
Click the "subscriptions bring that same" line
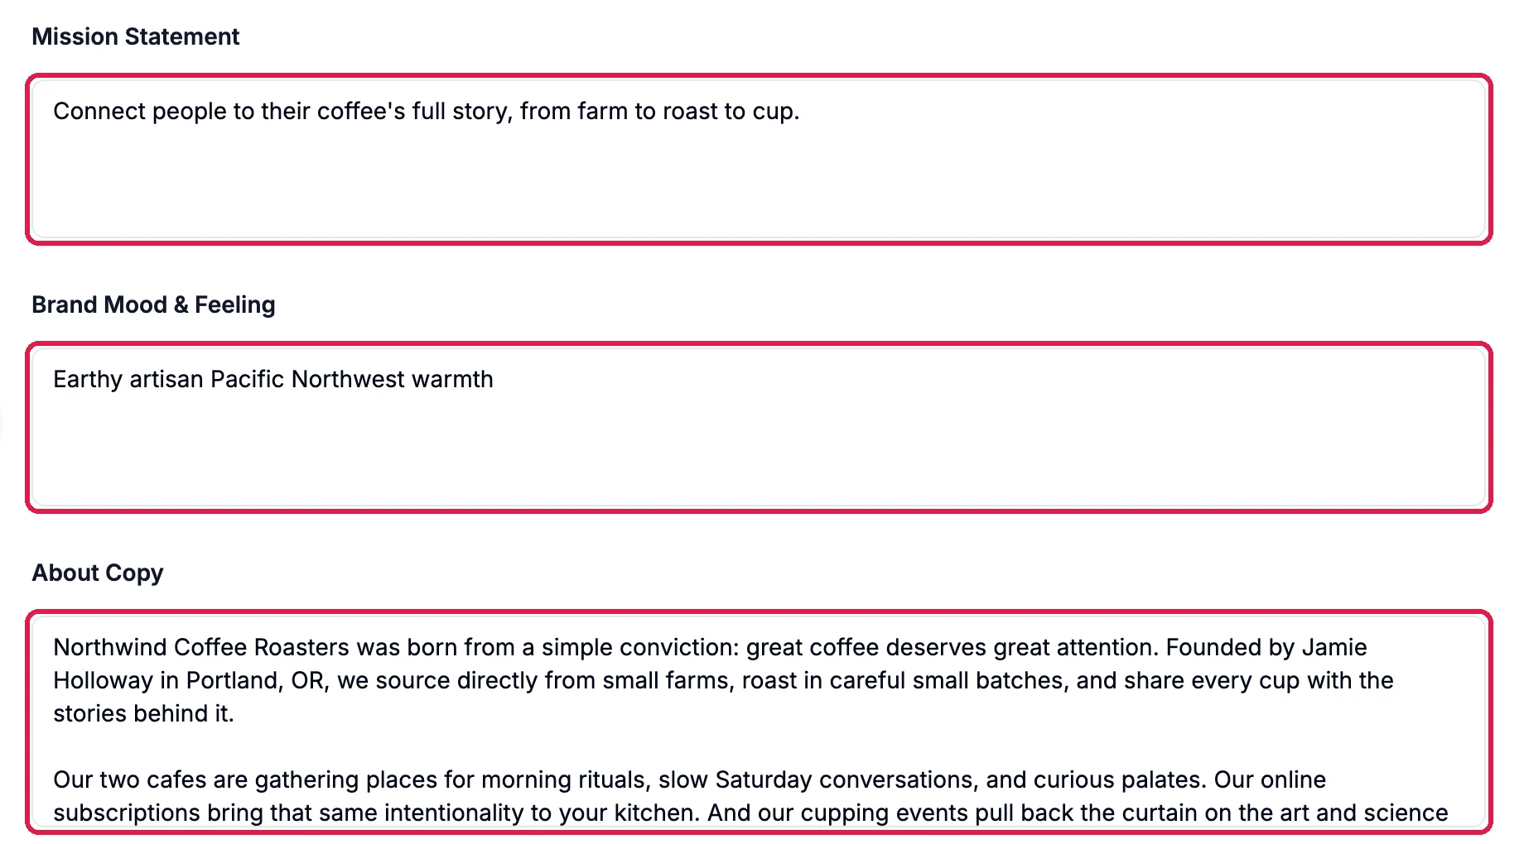click(215, 813)
